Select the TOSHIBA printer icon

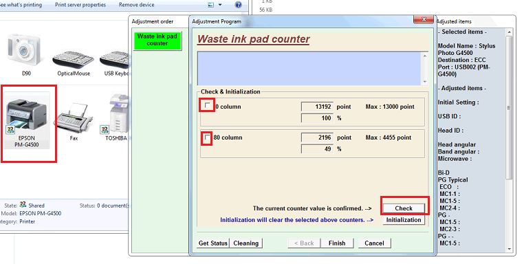click(x=116, y=118)
